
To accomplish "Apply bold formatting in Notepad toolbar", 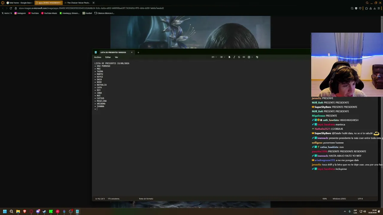I will pos(230,57).
